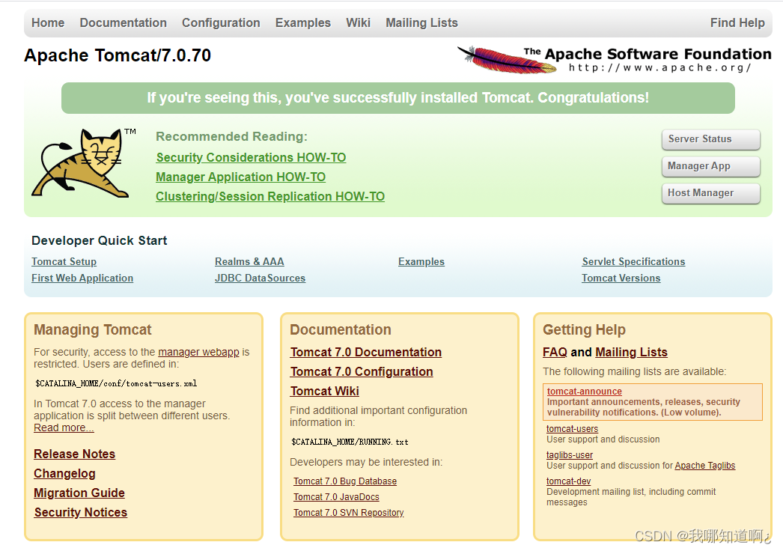783x551 pixels.
Task: Click the $CATALINA_HOME/RUNNING.txt path text
Action: [350, 442]
